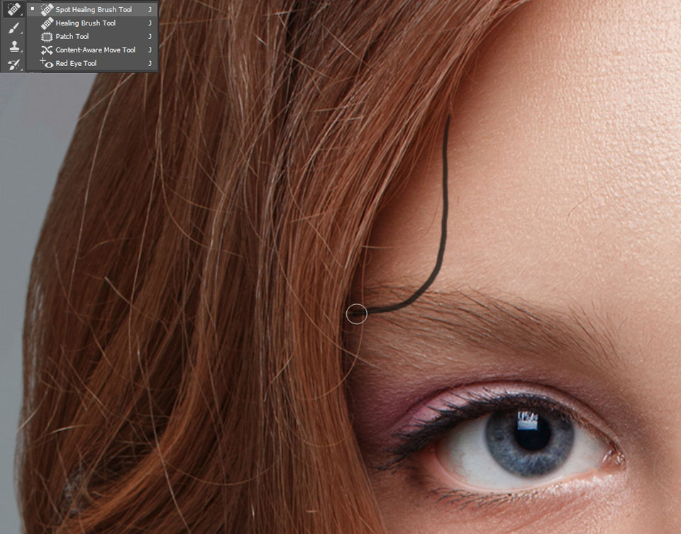Click the Patch Tool icon in the flyout
Screen dimensions: 681x534
[46, 36]
